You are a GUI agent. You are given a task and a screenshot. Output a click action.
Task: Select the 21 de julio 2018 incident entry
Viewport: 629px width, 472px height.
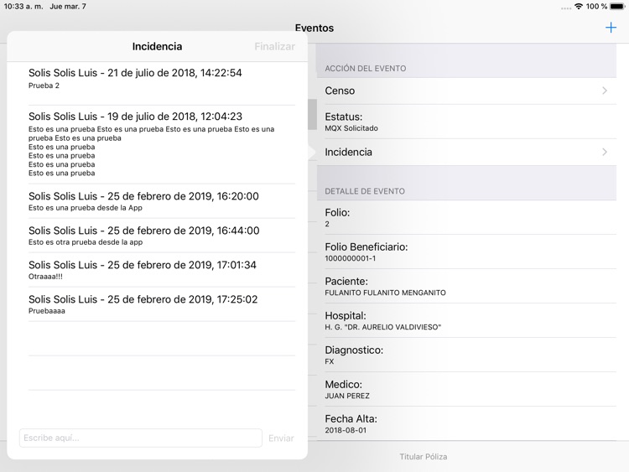(x=161, y=79)
